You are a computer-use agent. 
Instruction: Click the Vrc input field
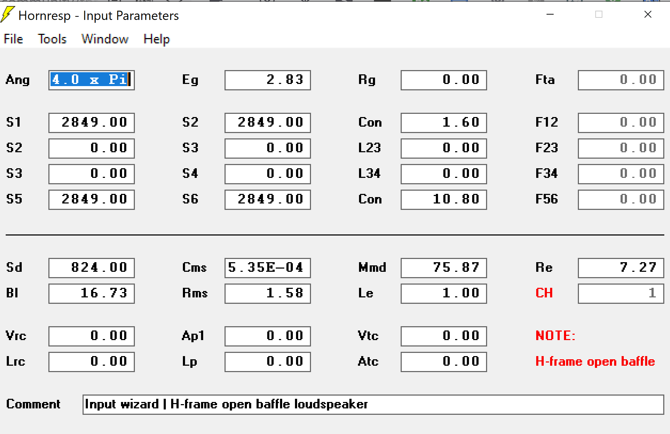[x=91, y=336]
